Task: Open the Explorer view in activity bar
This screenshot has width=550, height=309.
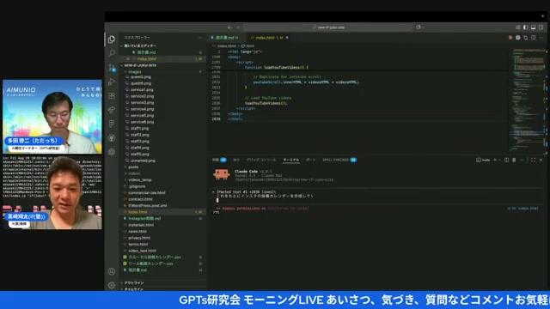Action: tap(112, 39)
